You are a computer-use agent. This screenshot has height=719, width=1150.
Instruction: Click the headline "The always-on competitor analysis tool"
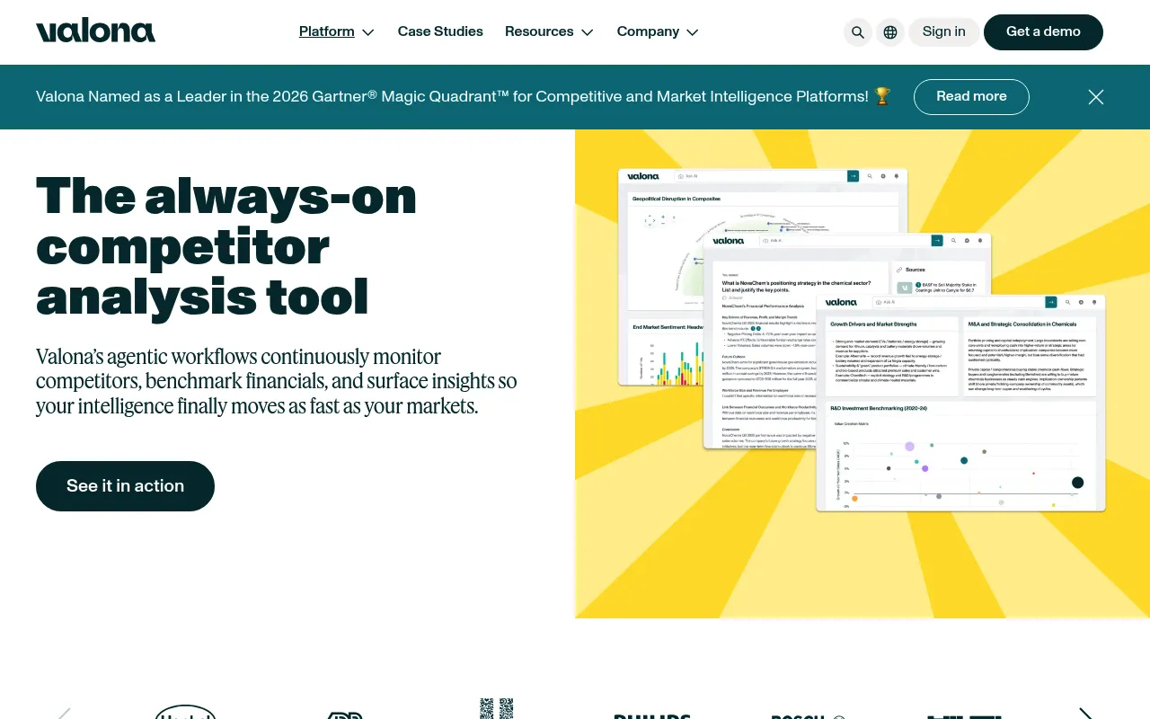226,246
